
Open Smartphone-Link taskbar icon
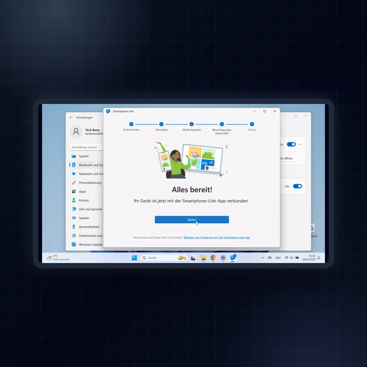[233, 258]
